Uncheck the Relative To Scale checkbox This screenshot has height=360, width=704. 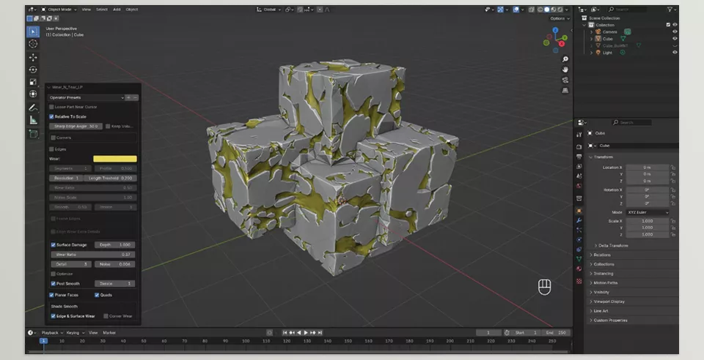point(52,116)
